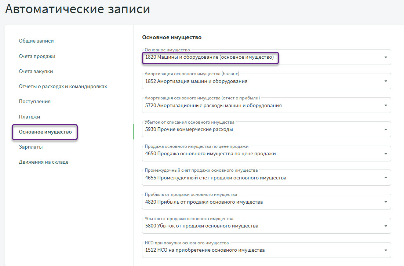
Task: Open the 4820 Прибыль от продажи dropdown
Action: (x=386, y=202)
